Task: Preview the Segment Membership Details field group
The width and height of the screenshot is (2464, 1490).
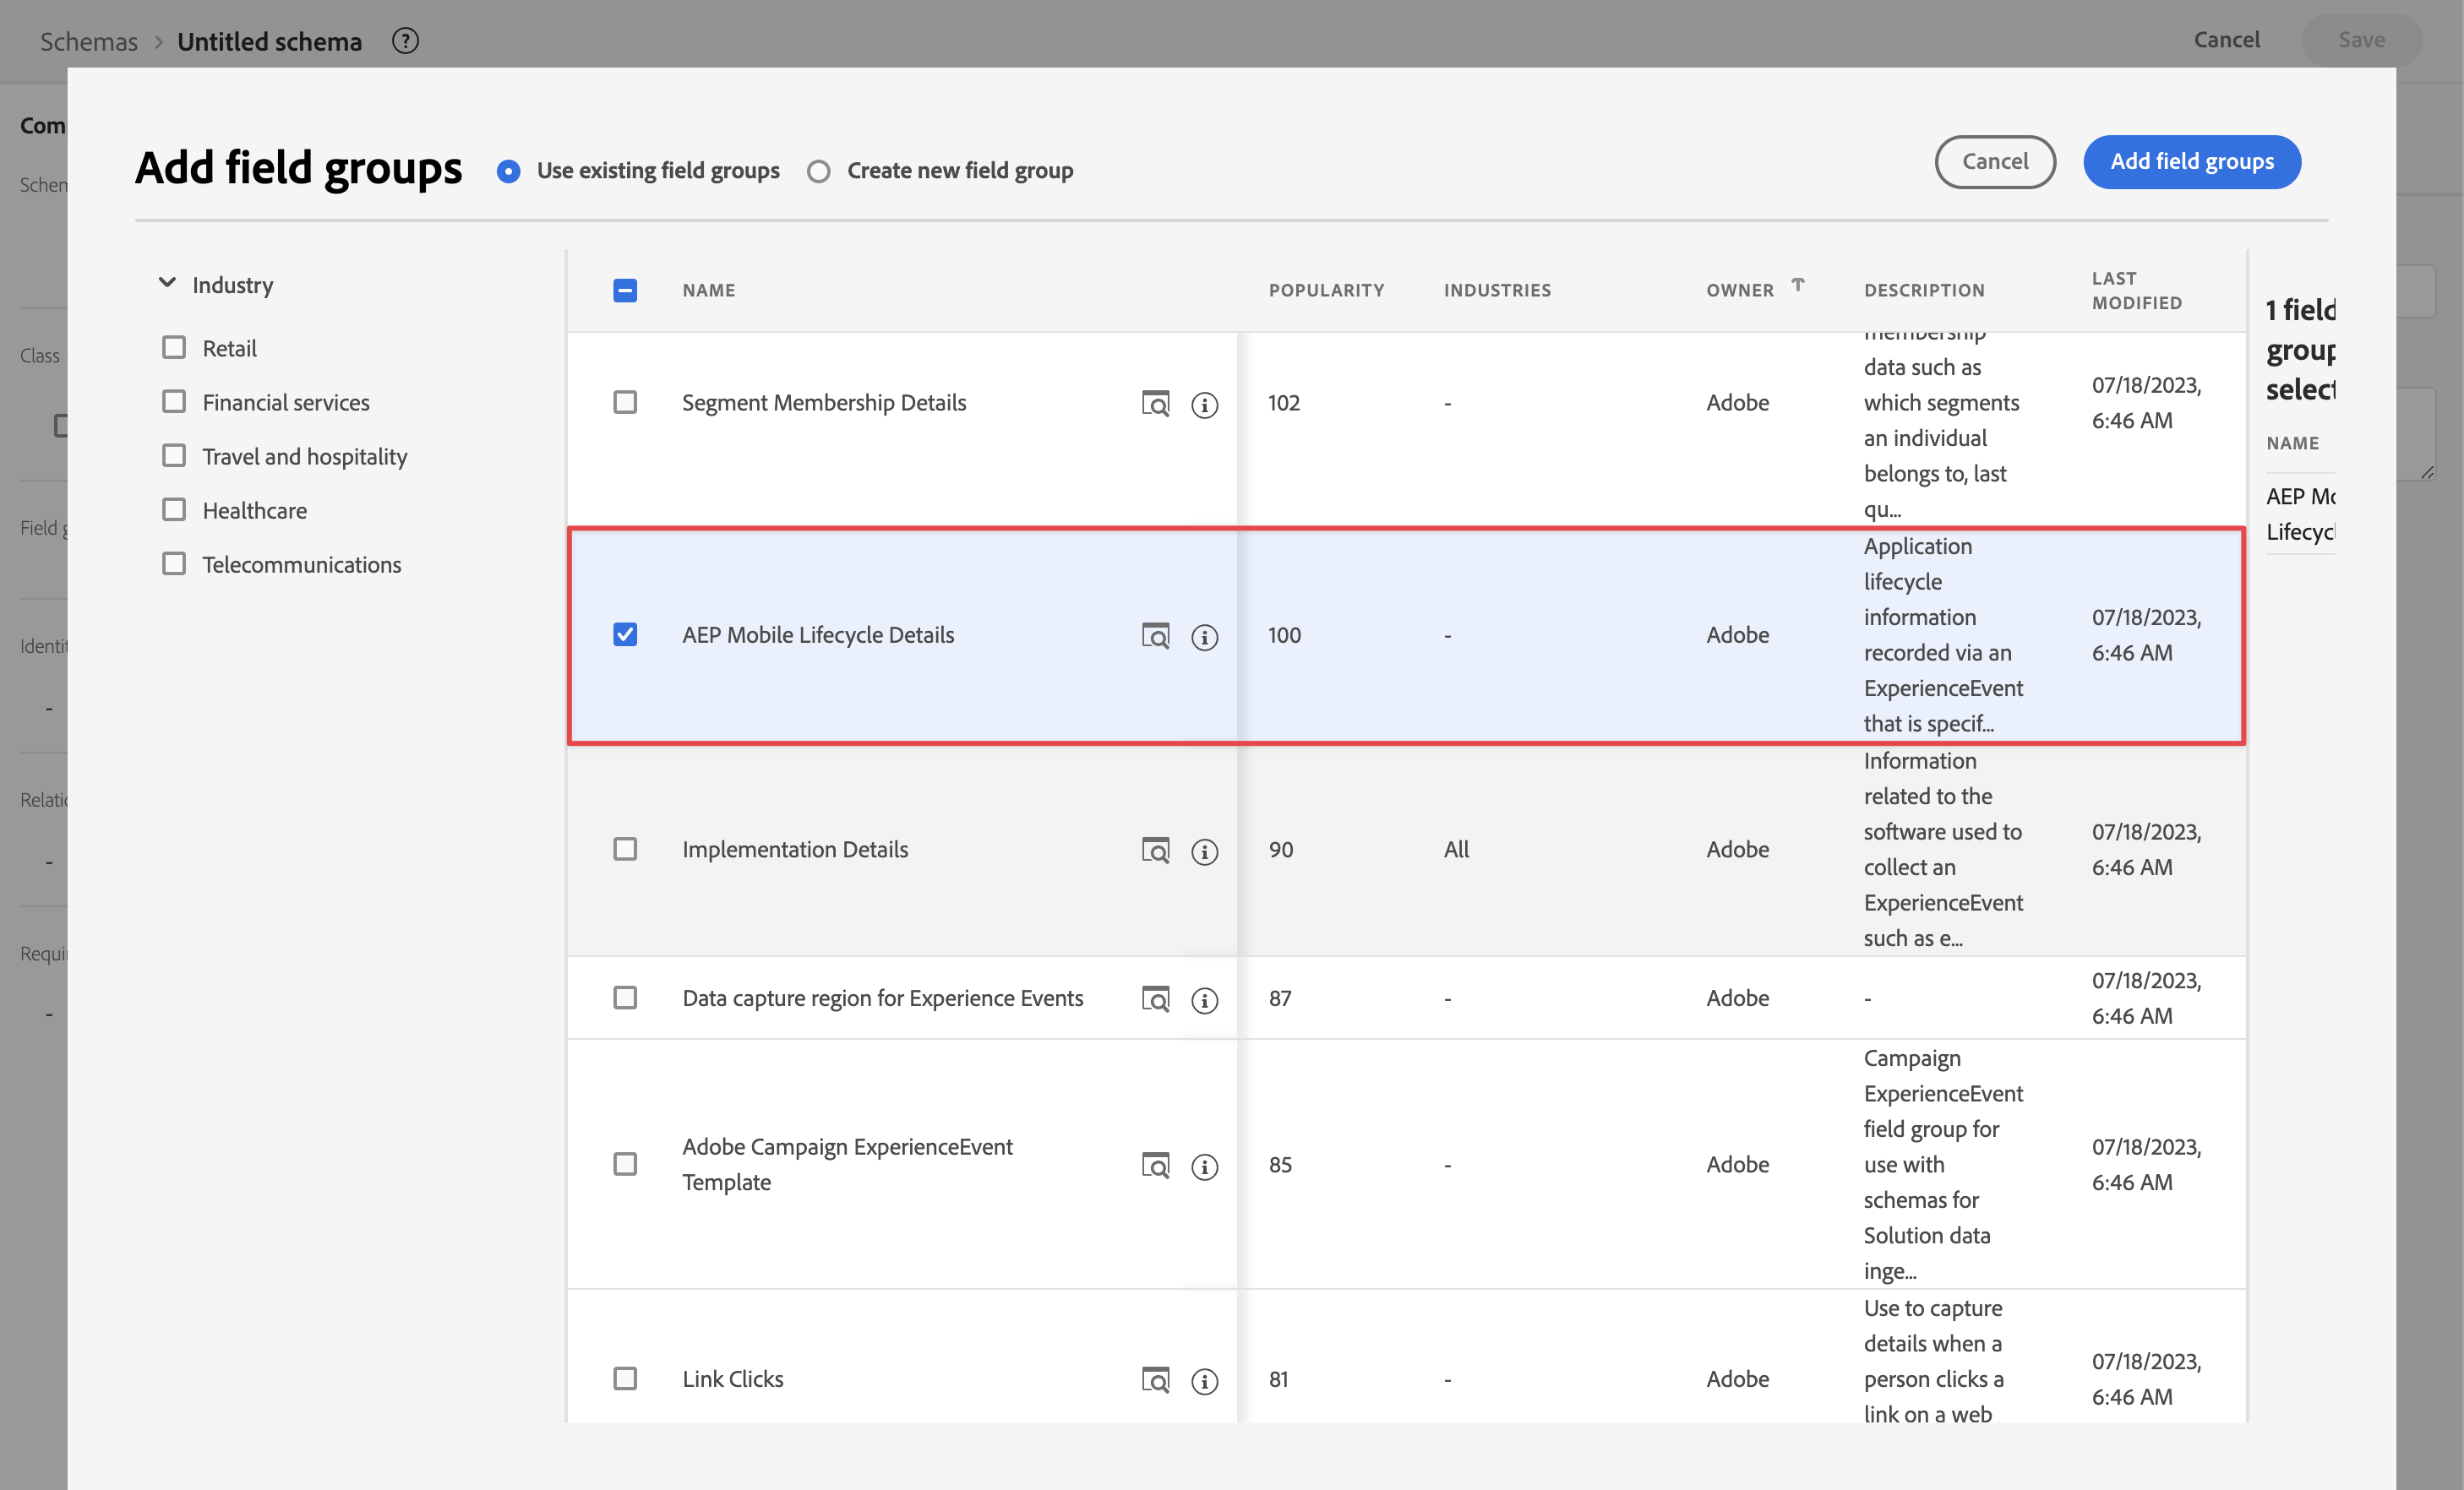Action: pos(1155,404)
